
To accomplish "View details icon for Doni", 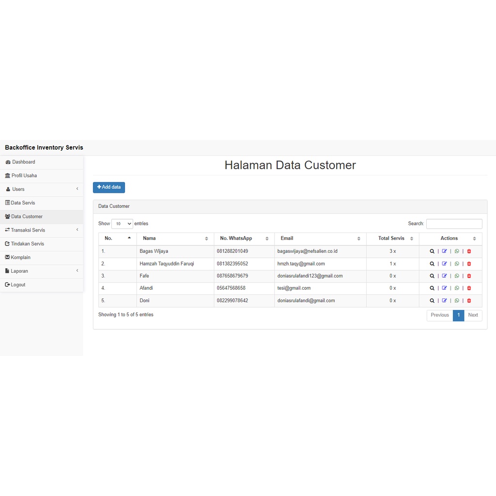I will coord(432,300).
